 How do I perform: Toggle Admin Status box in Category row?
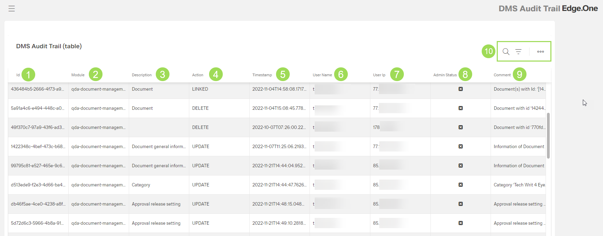pyautogui.click(x=461, y=185)
